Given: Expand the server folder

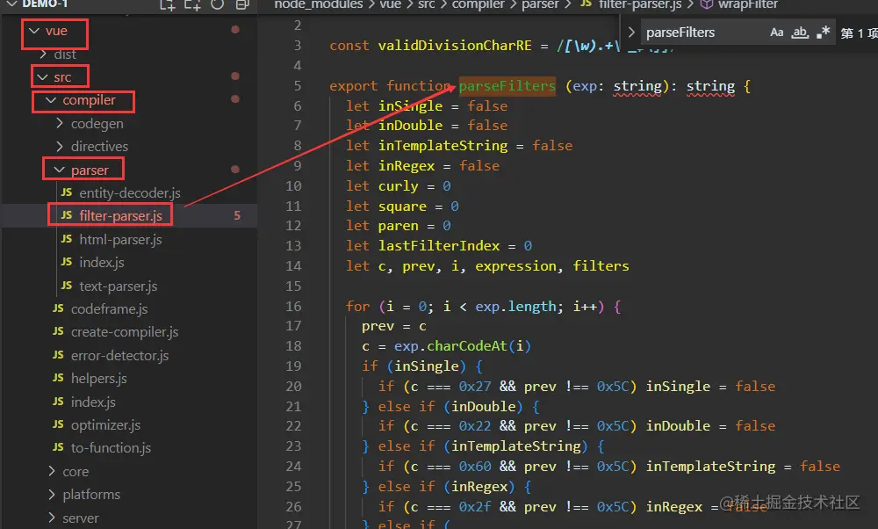Looking at the screenshot, I should [x=52, y=518].
